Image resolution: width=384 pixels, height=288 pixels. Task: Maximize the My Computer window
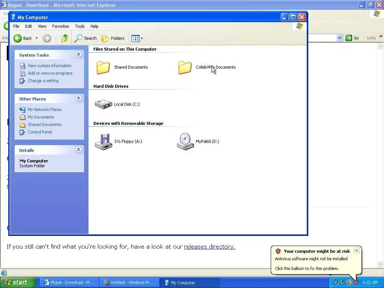click(293, 17)
